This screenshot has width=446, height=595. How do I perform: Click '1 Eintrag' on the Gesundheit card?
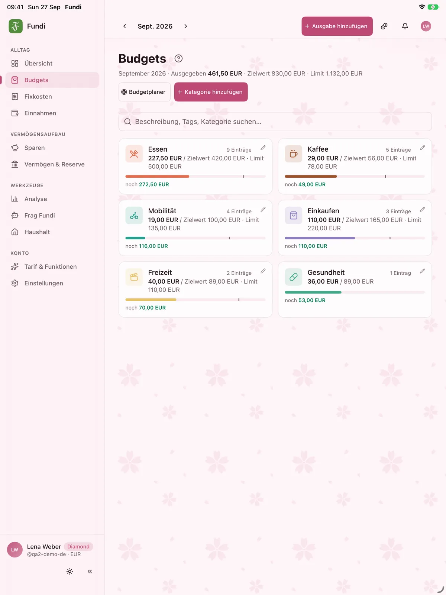click(x=400, y=273)
